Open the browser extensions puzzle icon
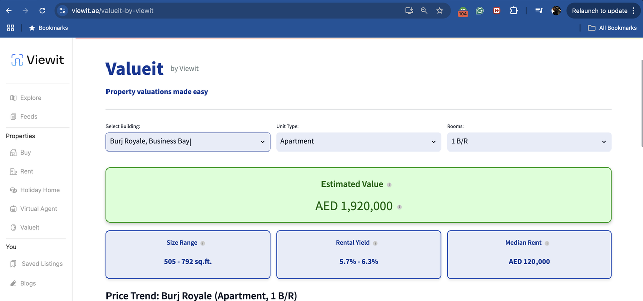643x301 pixels. 514,11
